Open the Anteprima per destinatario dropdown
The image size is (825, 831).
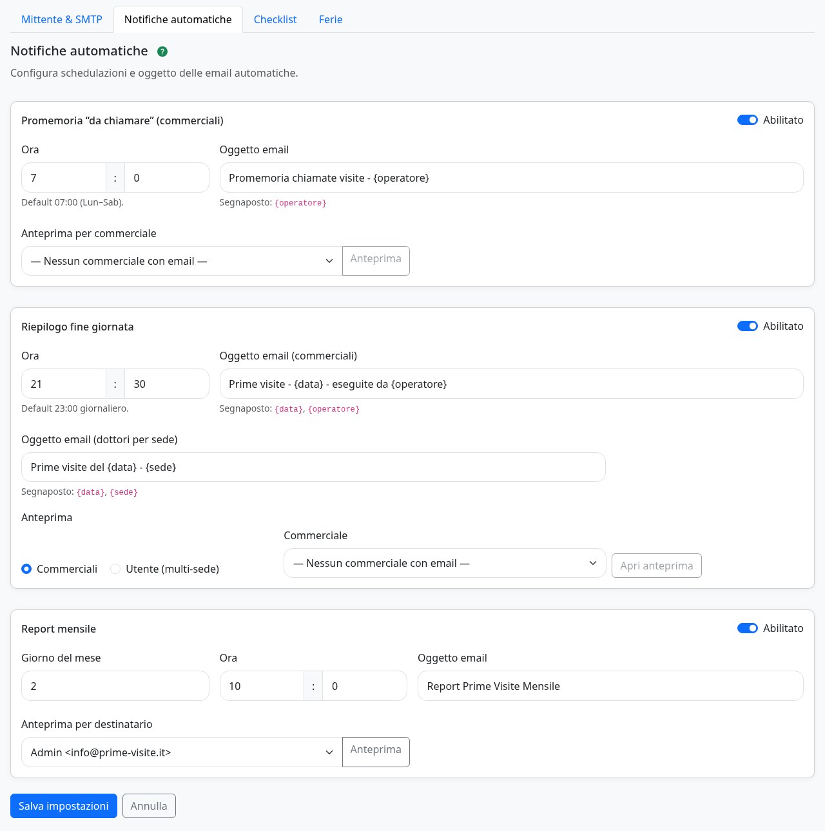182,752
